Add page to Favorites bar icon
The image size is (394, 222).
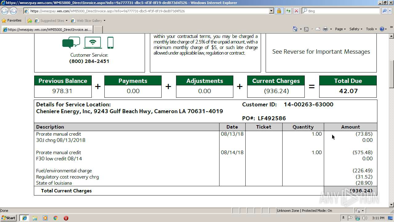30,21
